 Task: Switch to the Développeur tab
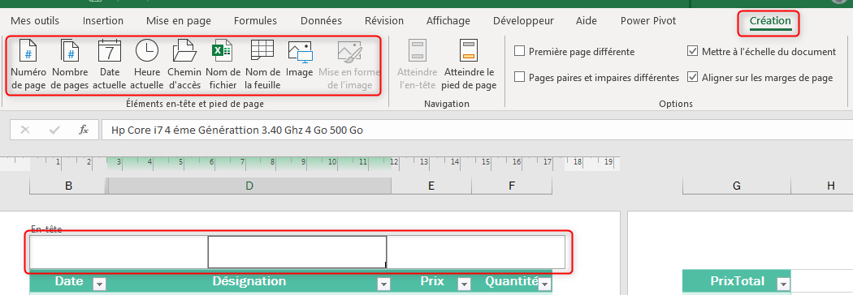(523, 21)
